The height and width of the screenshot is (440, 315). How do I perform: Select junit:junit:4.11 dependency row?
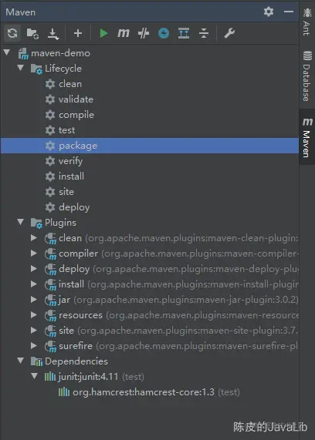point(149,377)
